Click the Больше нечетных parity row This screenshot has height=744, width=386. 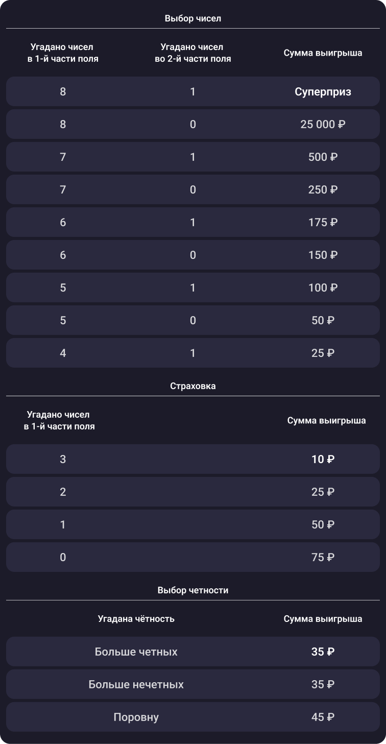point(193,685)
